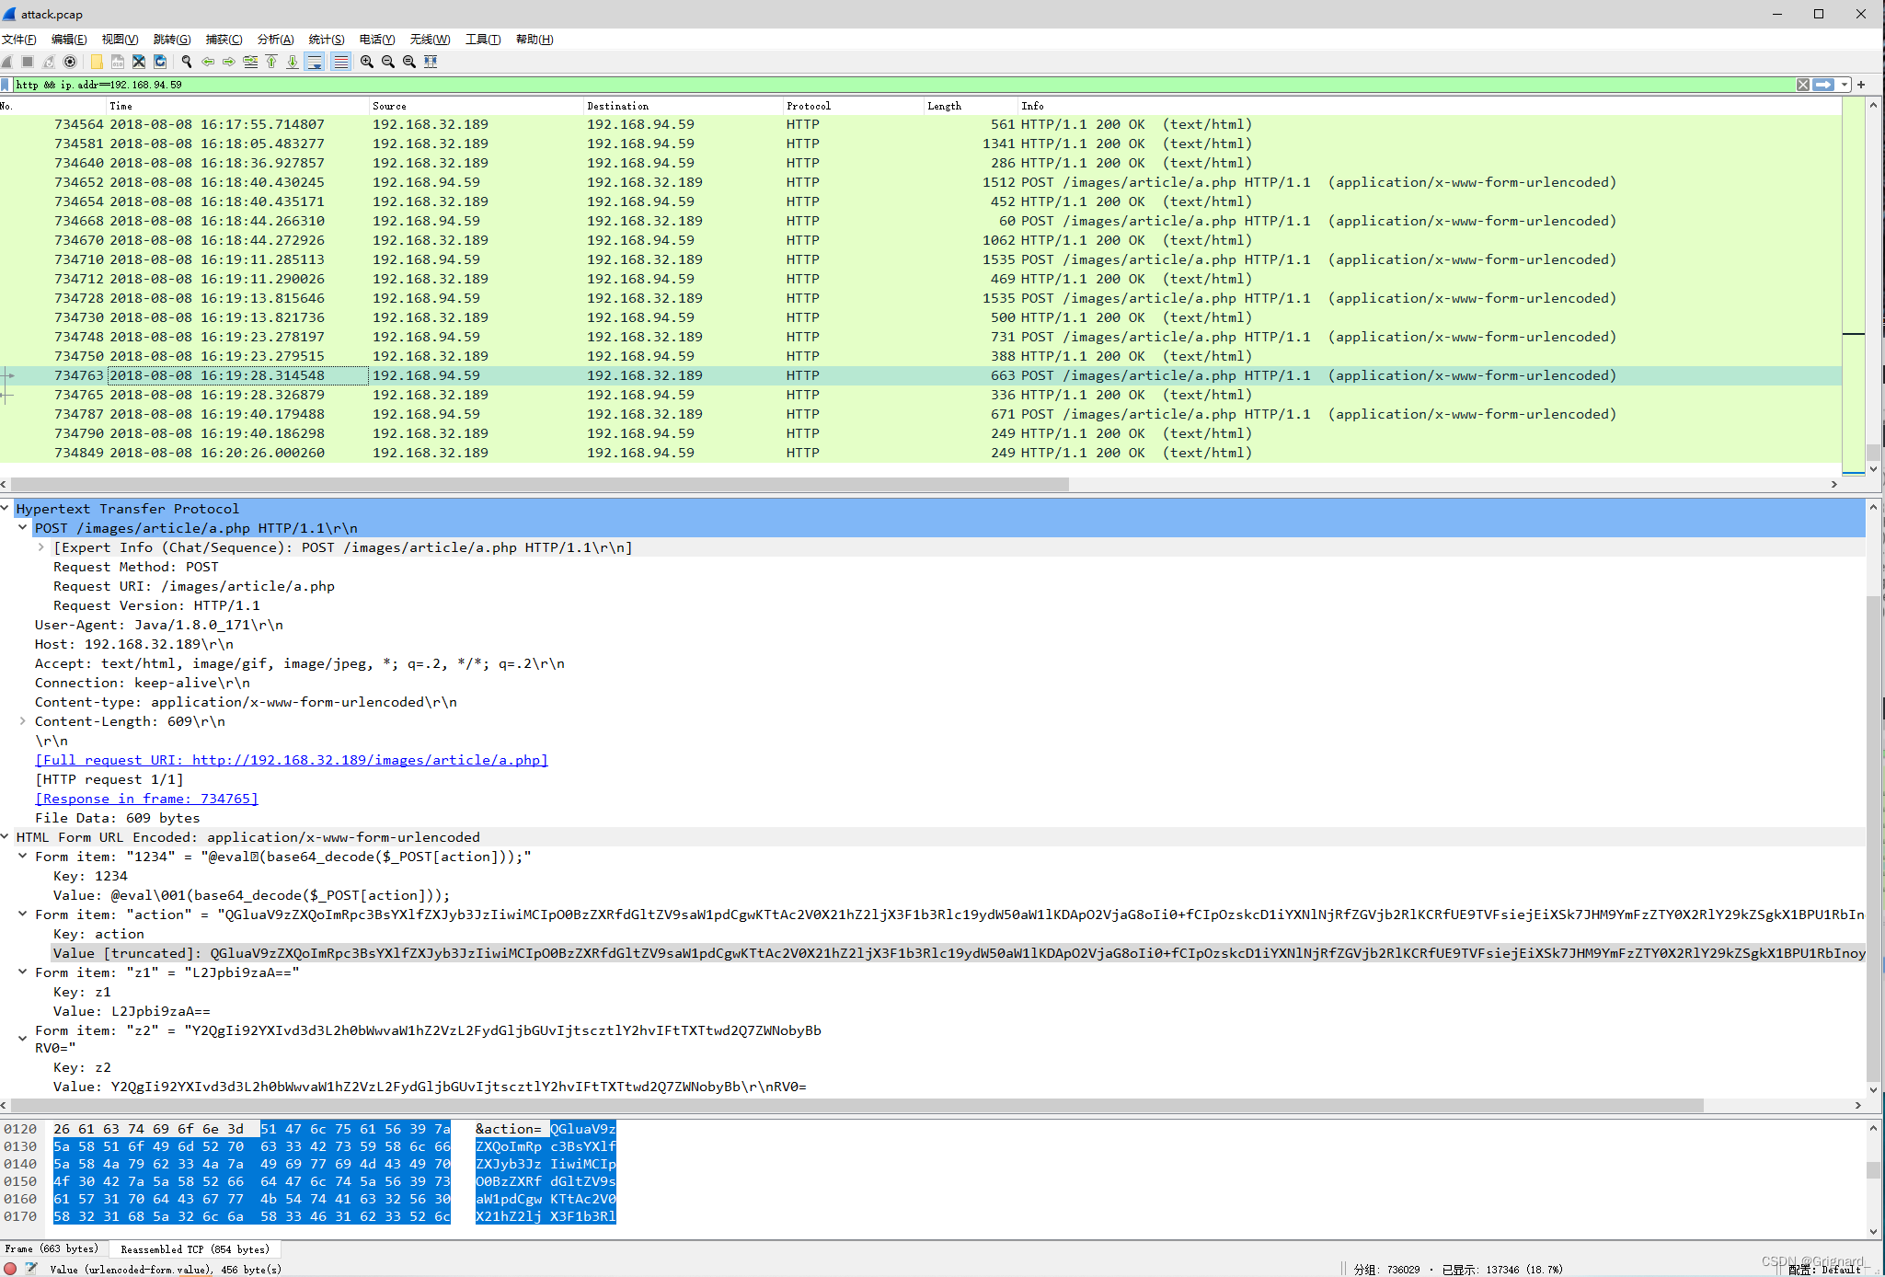Collapse Form item "1234" node

(x=23, y=856)
